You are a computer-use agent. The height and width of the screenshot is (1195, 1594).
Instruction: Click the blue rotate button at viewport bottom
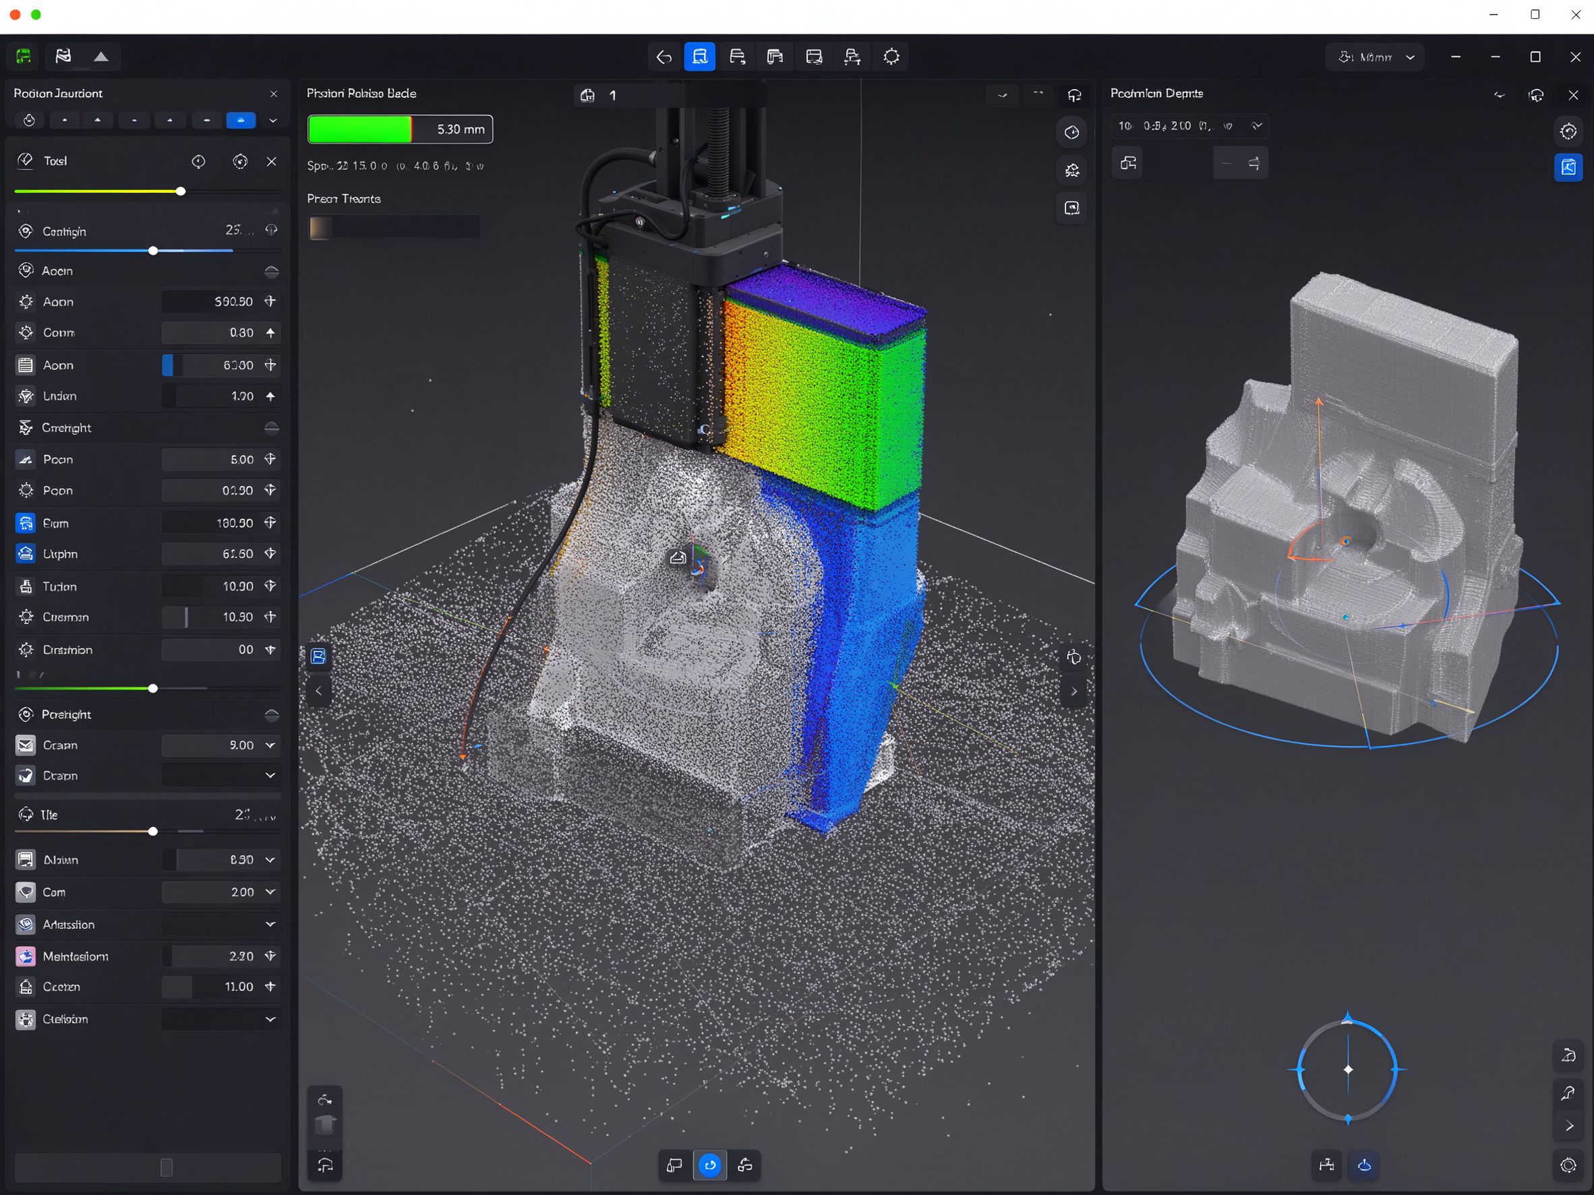click(710, 1165)
